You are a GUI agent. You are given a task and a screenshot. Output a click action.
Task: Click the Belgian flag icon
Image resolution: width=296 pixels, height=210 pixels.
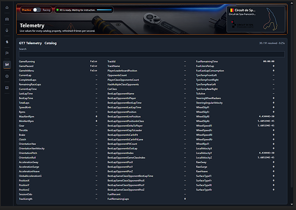231,10
